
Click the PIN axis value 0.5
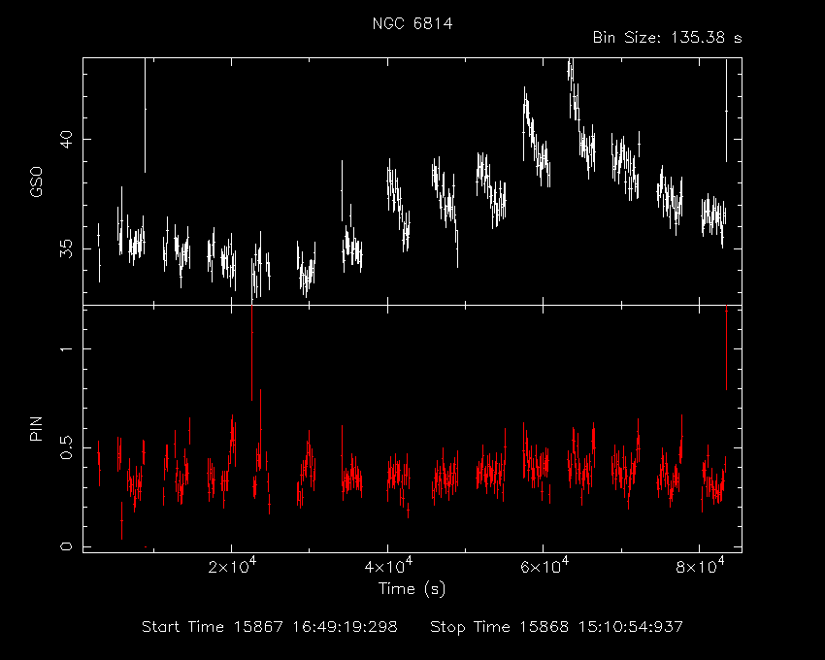click(x=66, y=447)
